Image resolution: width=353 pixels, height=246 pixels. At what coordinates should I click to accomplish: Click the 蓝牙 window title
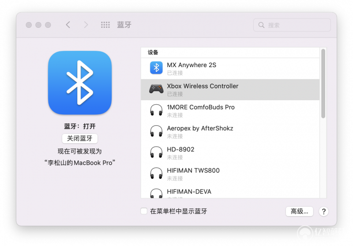pyautogui.click(x=124, y=25)
